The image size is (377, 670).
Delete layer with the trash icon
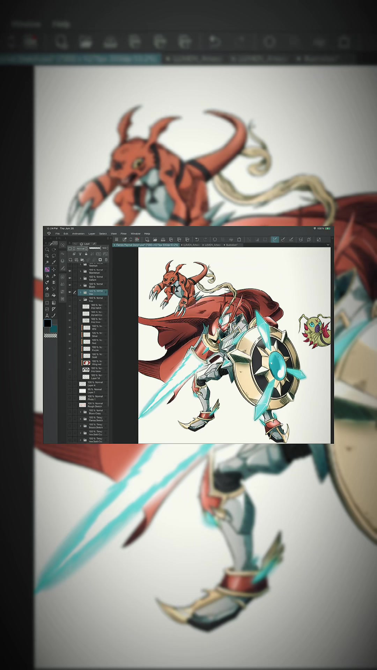pyautogui.click(x=106, y=260)
